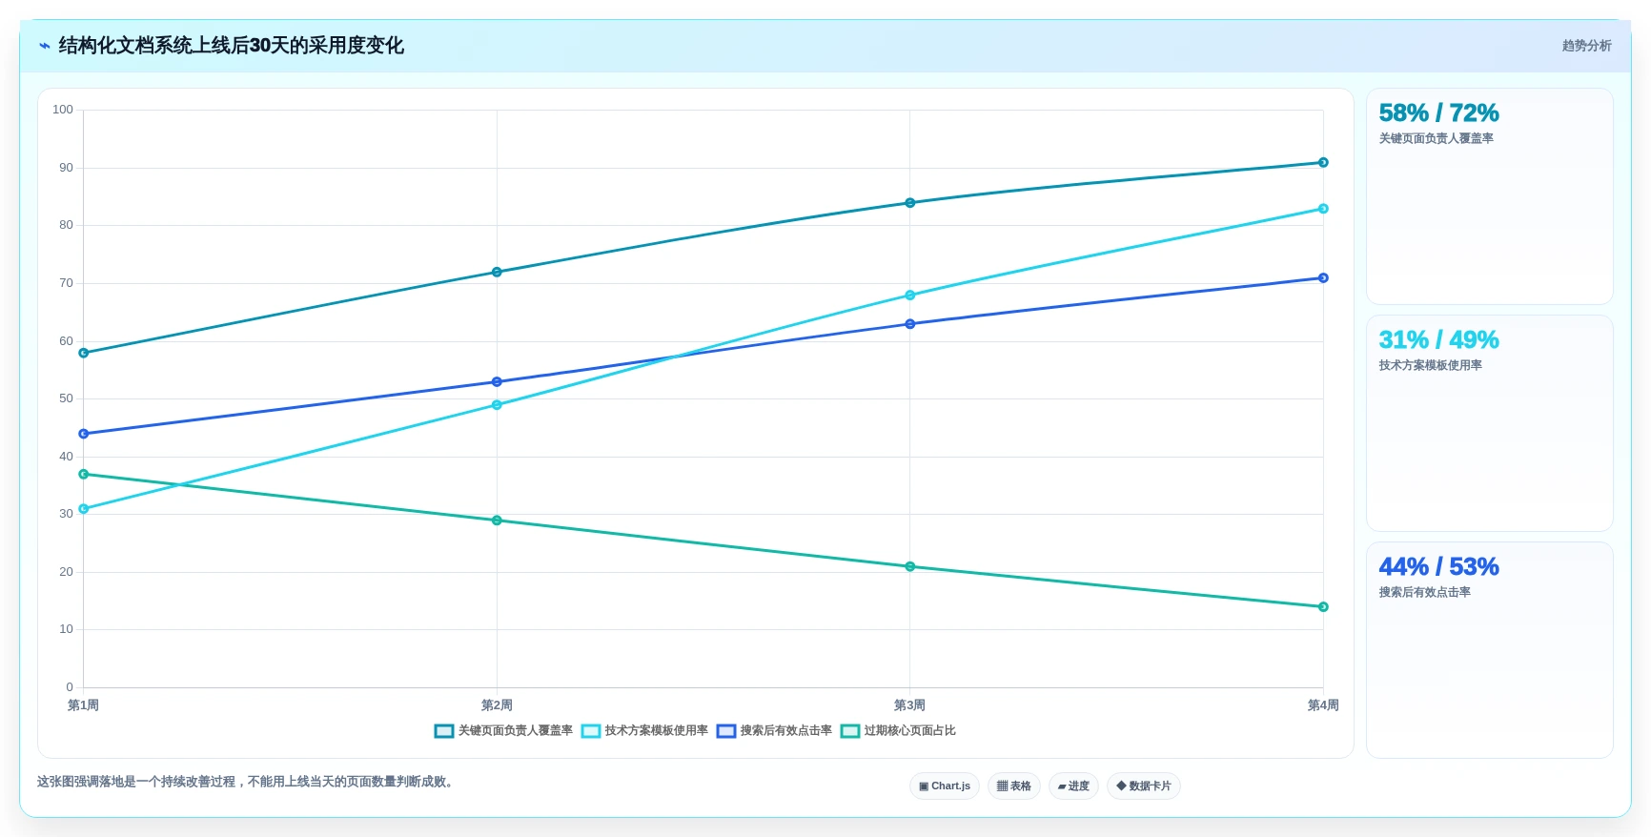The width and height of the screenshot is (1651, 837).
Task: Click week 1 point at 37 on expired pages line
Action: click(x=84, y=474)
